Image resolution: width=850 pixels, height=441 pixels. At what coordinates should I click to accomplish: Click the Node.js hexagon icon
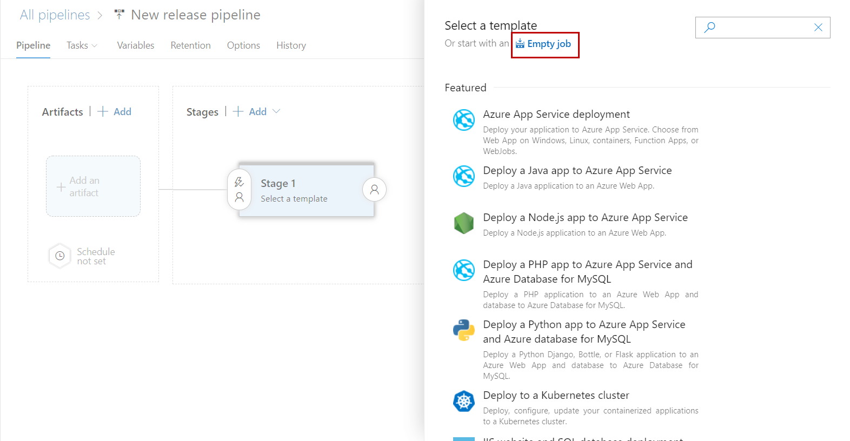464,223
